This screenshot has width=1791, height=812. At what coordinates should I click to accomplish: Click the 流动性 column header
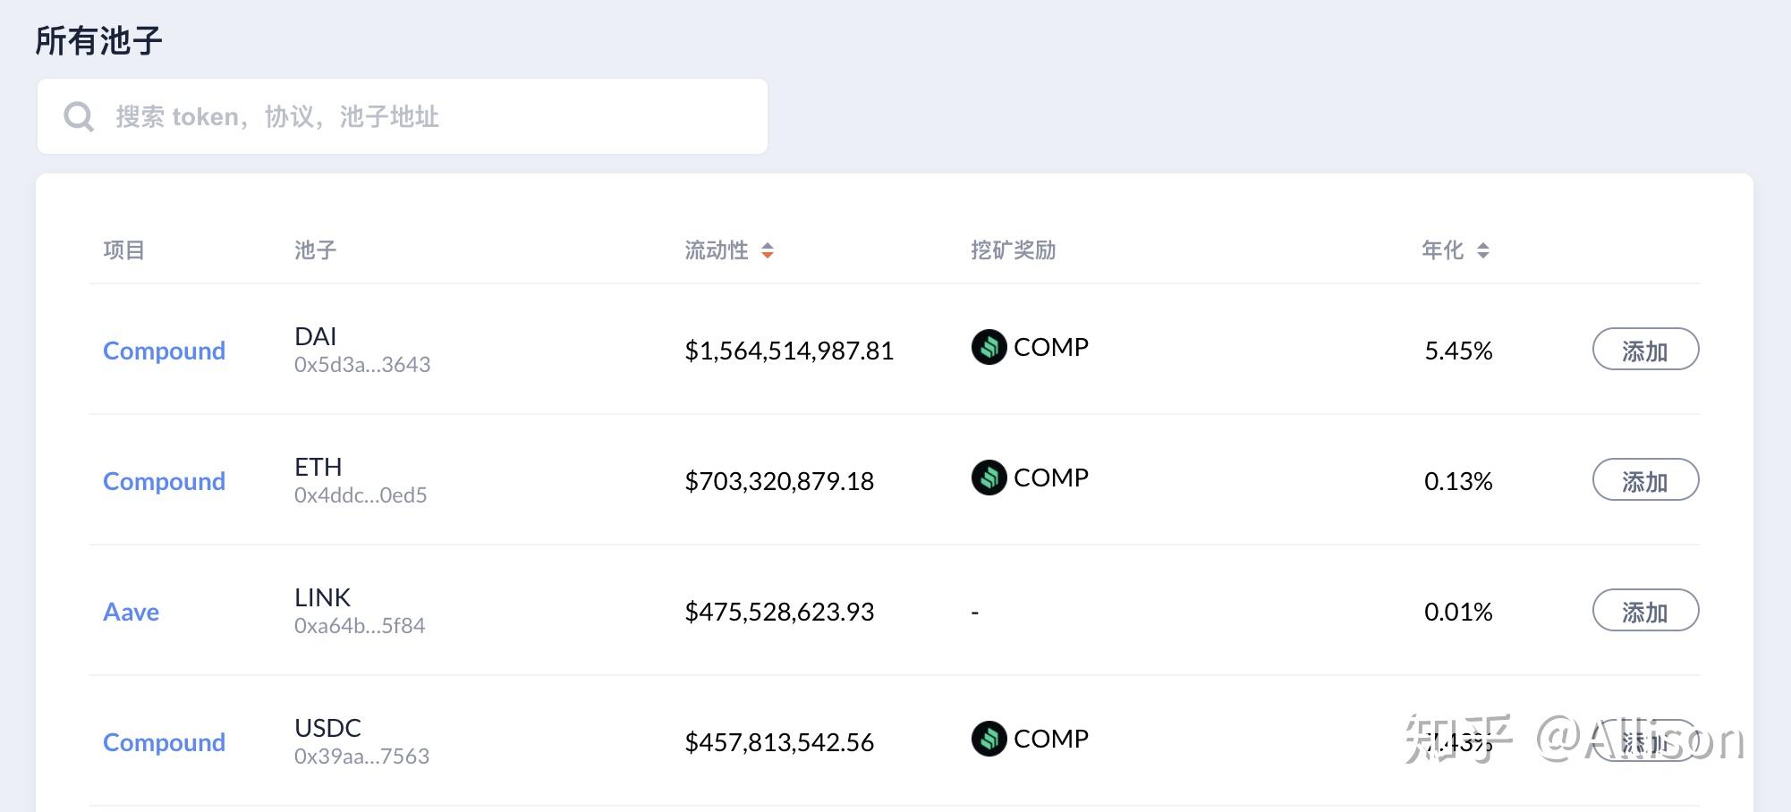[x=717, y=250]
